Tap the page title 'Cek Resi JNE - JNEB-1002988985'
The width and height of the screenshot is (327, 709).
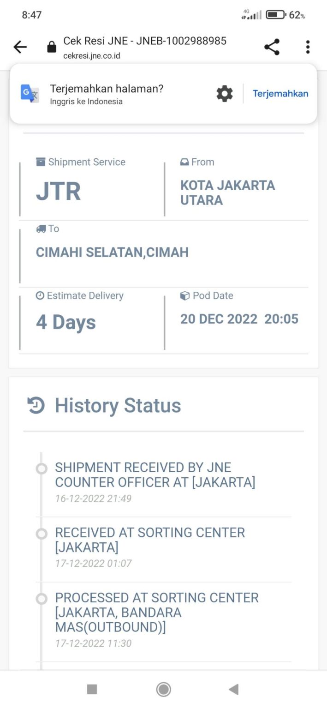tap(144, 41)
